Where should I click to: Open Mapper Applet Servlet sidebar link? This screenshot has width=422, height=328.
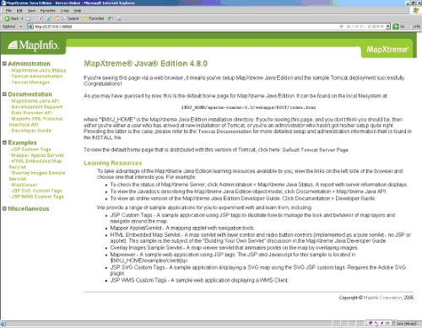pyautogui.click(x=38, y=155)
